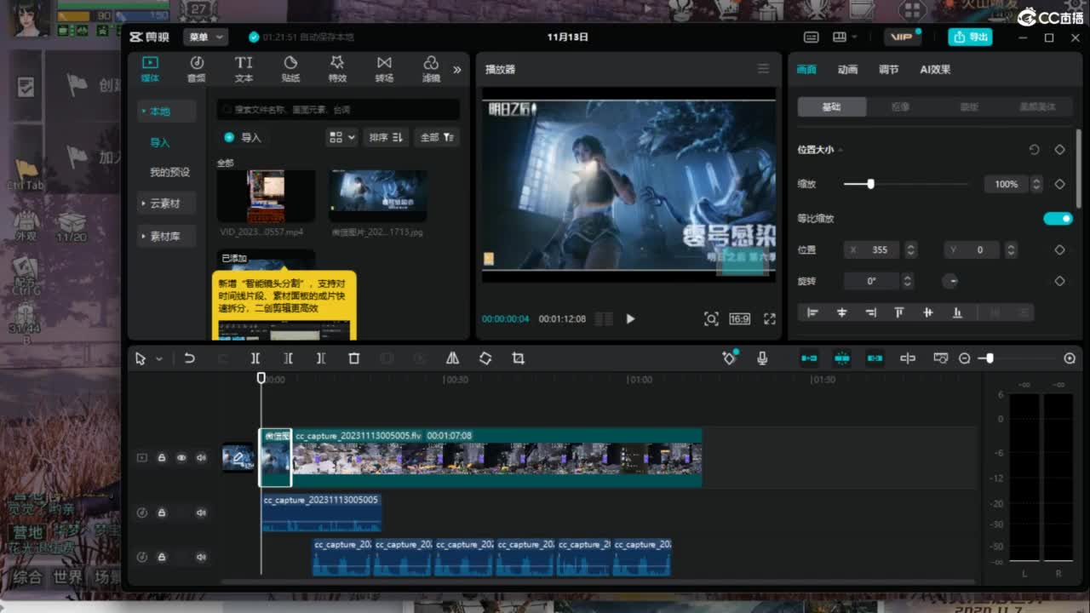
Task: Click the preview zoom-focus icon
Action: click(x=711, y=318)
